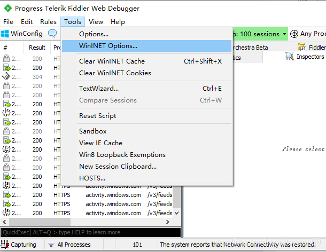The width and height of the screenshot is (326, 252).
Task: Switch to the Statistics tab
Action: point(247,58)
